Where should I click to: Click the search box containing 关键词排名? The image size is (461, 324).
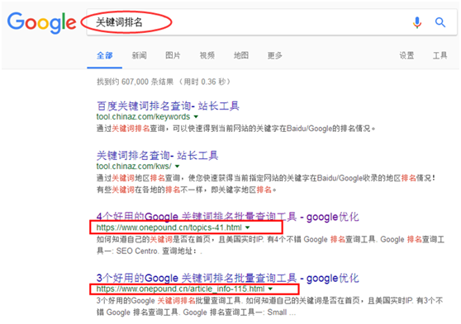(272, 22)
